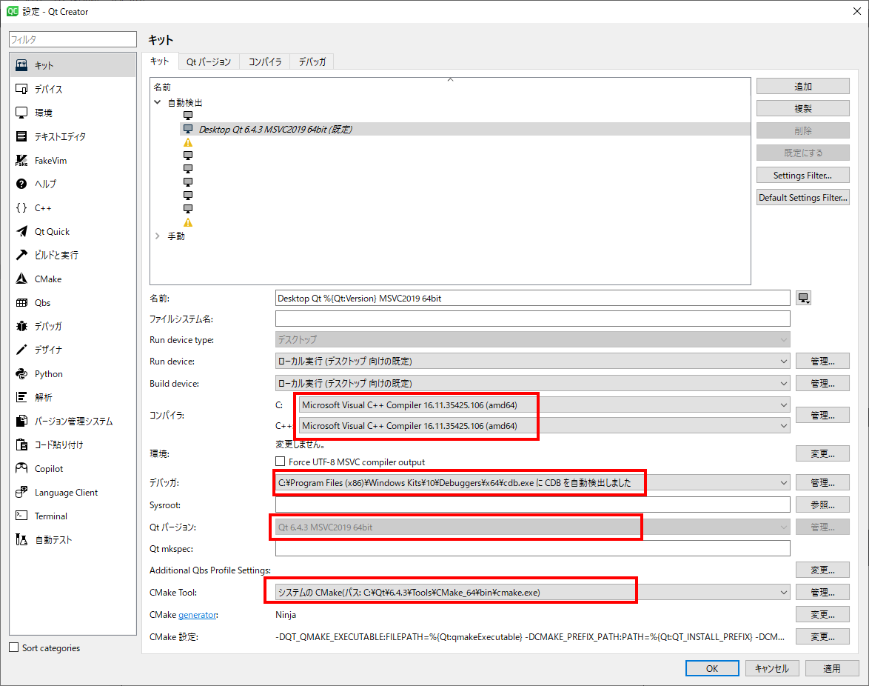Screen dimensions: 869x686
Task: Open the CMake settings category
Action: pyautogui.click(x=73, y=279)
